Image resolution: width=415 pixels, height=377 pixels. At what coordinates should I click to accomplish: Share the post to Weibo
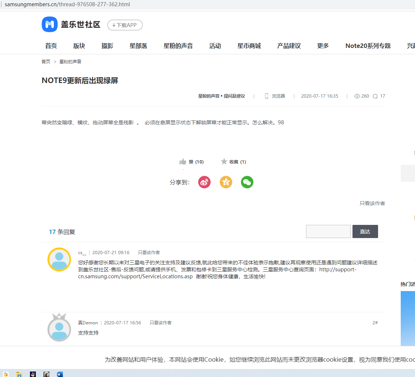click(204, 182)
